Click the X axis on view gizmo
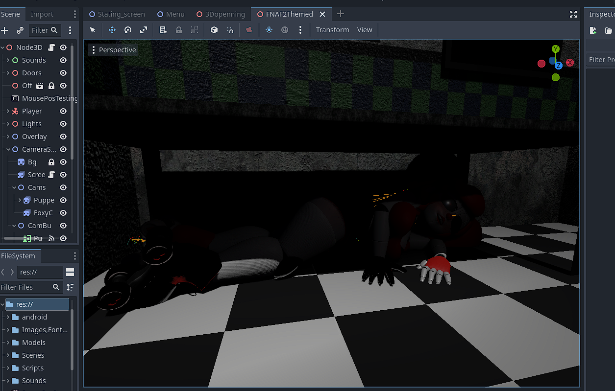Image resolution: width=615 pixels, height=391 pixels. [x=570, y=63]
